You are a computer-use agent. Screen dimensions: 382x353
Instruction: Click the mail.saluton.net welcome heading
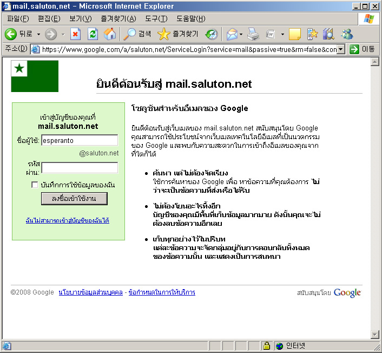pyautogui.click(x=174, y=84)
